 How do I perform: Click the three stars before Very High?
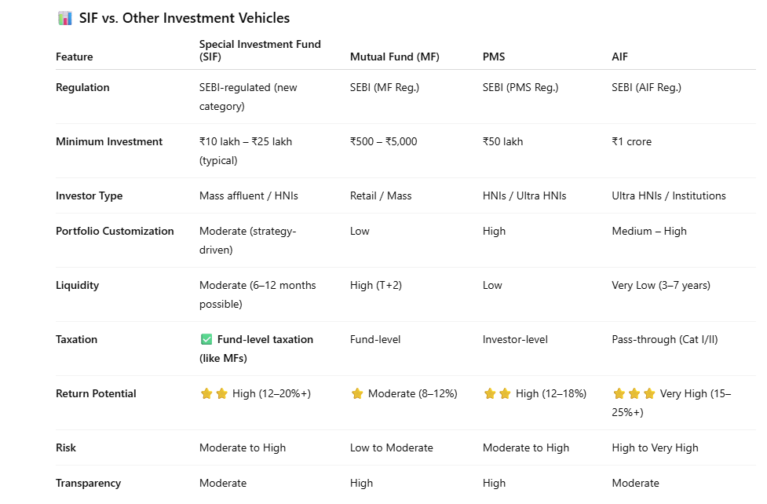tap(634, 394)
